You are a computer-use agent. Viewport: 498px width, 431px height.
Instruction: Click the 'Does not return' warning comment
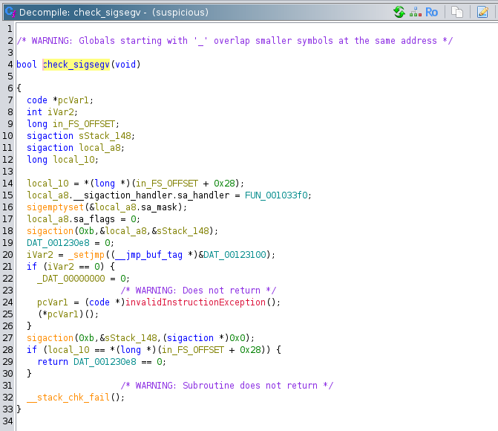198,291
